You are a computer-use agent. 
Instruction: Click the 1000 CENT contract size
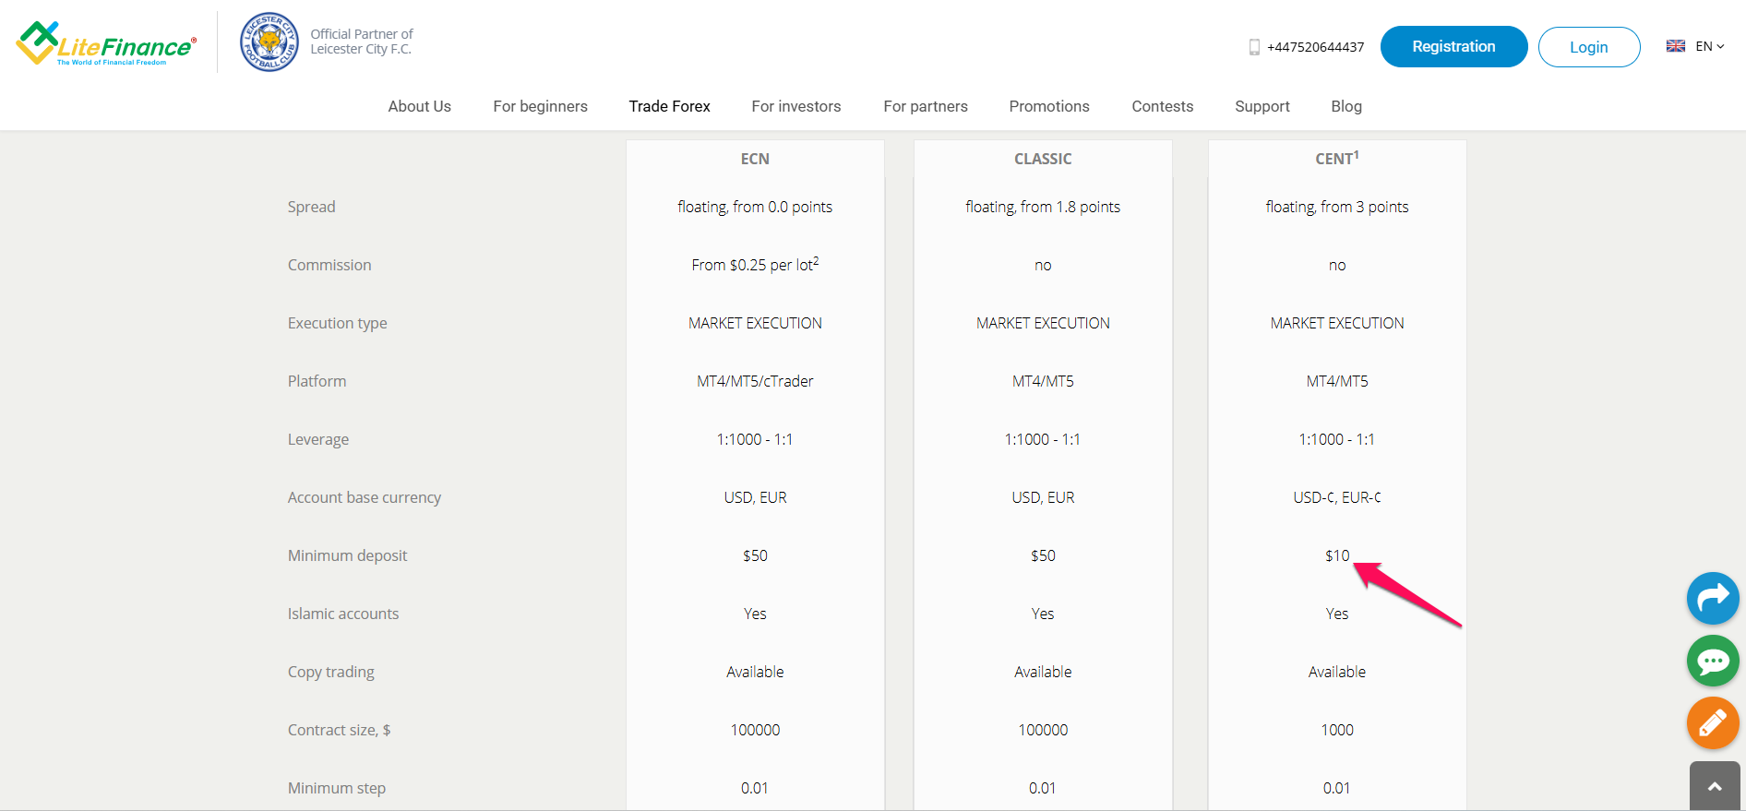[1337, 730]
